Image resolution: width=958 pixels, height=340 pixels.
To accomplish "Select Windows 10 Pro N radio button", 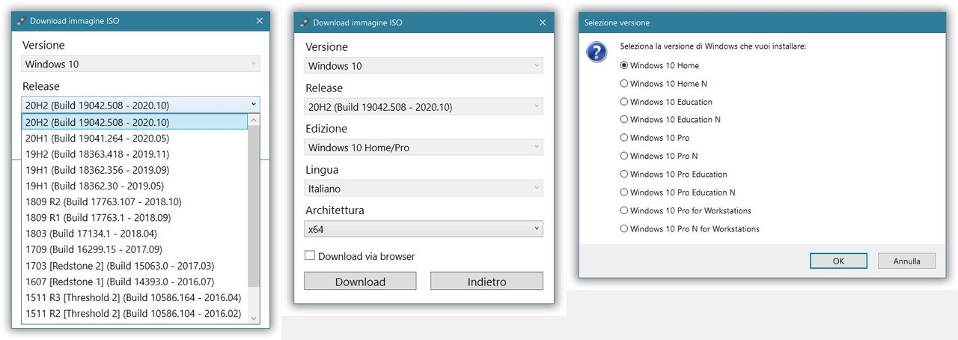I will click(x=624, y=156).
